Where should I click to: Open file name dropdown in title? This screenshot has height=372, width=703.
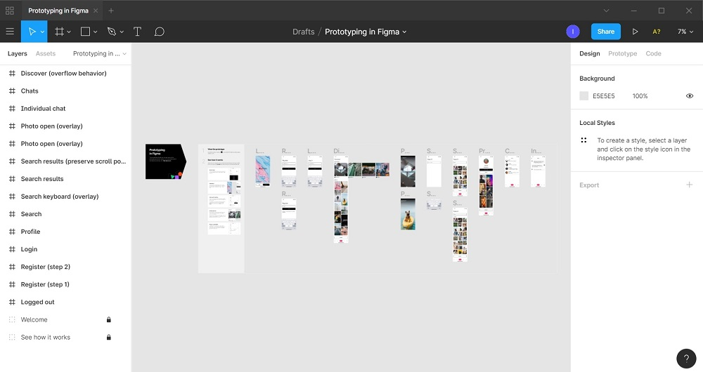(x=404, y=32)
